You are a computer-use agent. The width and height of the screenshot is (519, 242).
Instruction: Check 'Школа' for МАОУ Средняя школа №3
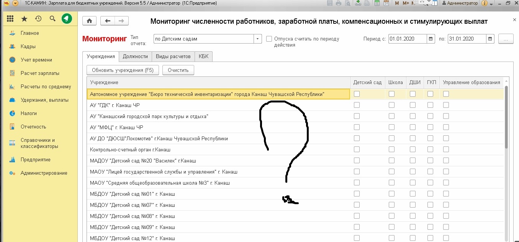[391, 183]
